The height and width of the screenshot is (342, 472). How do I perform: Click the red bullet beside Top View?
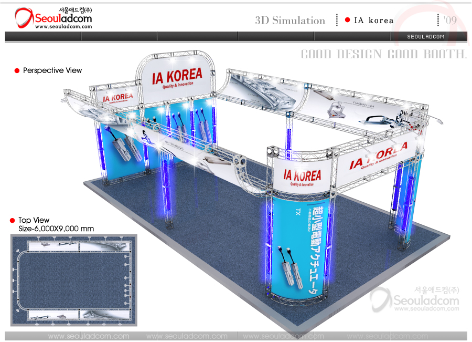pos(13,220)
